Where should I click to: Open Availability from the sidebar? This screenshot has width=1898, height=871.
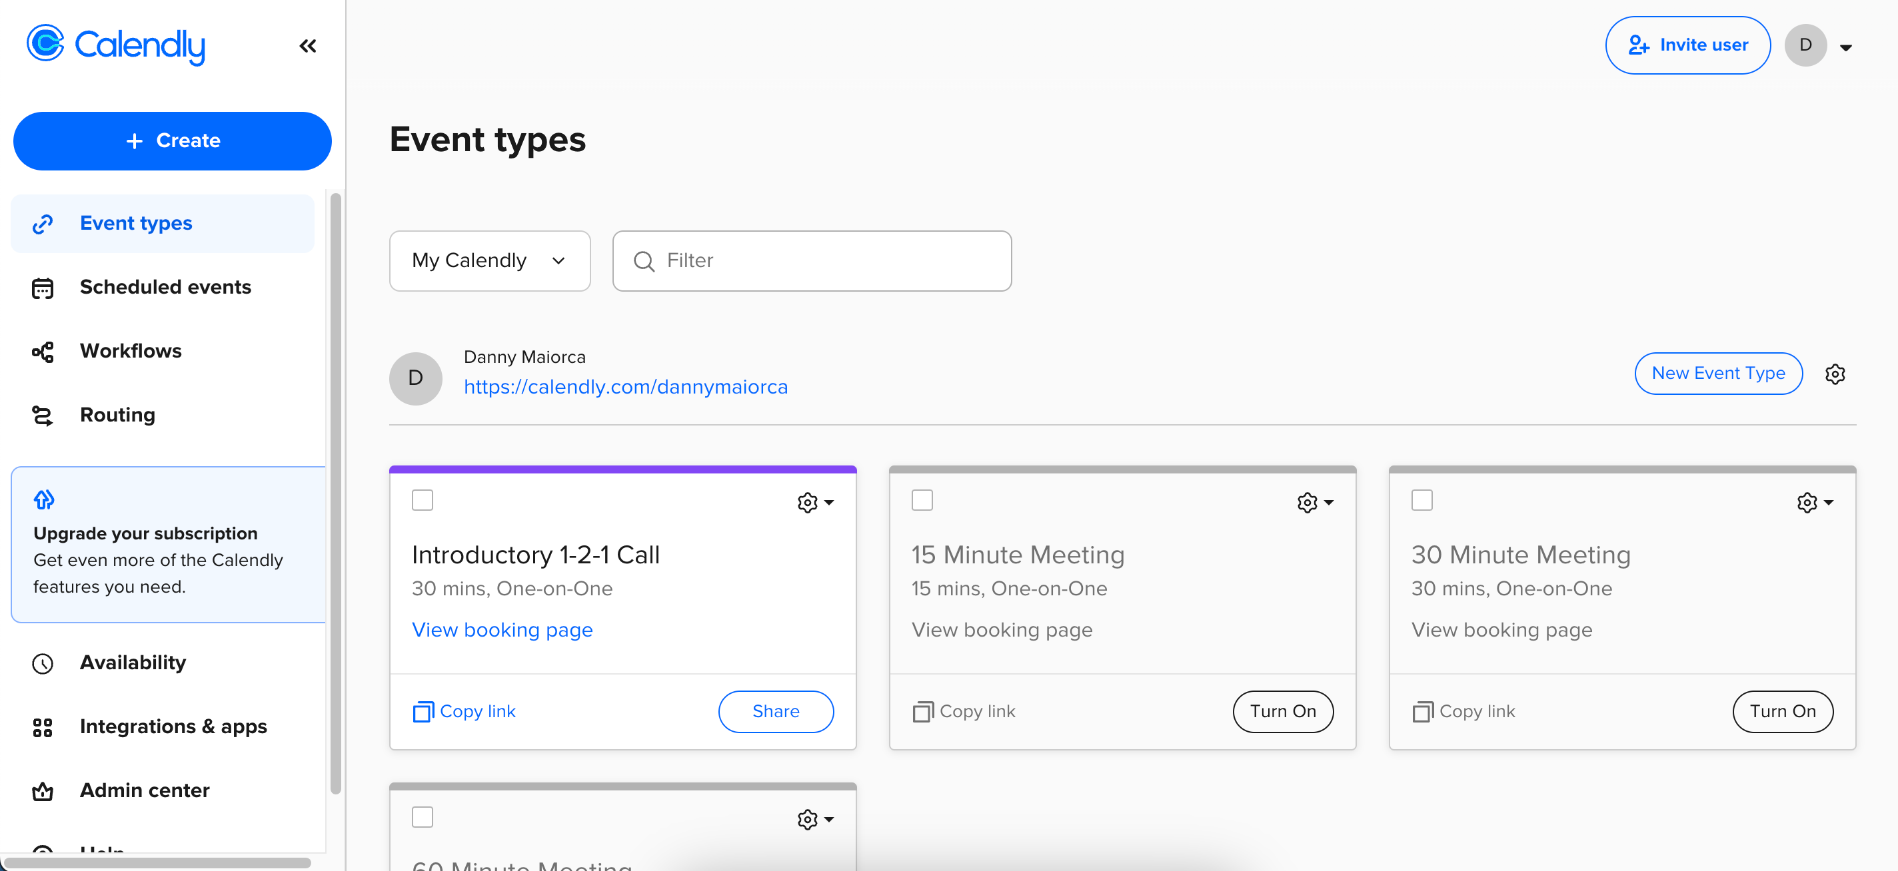(x=133, y=663)
